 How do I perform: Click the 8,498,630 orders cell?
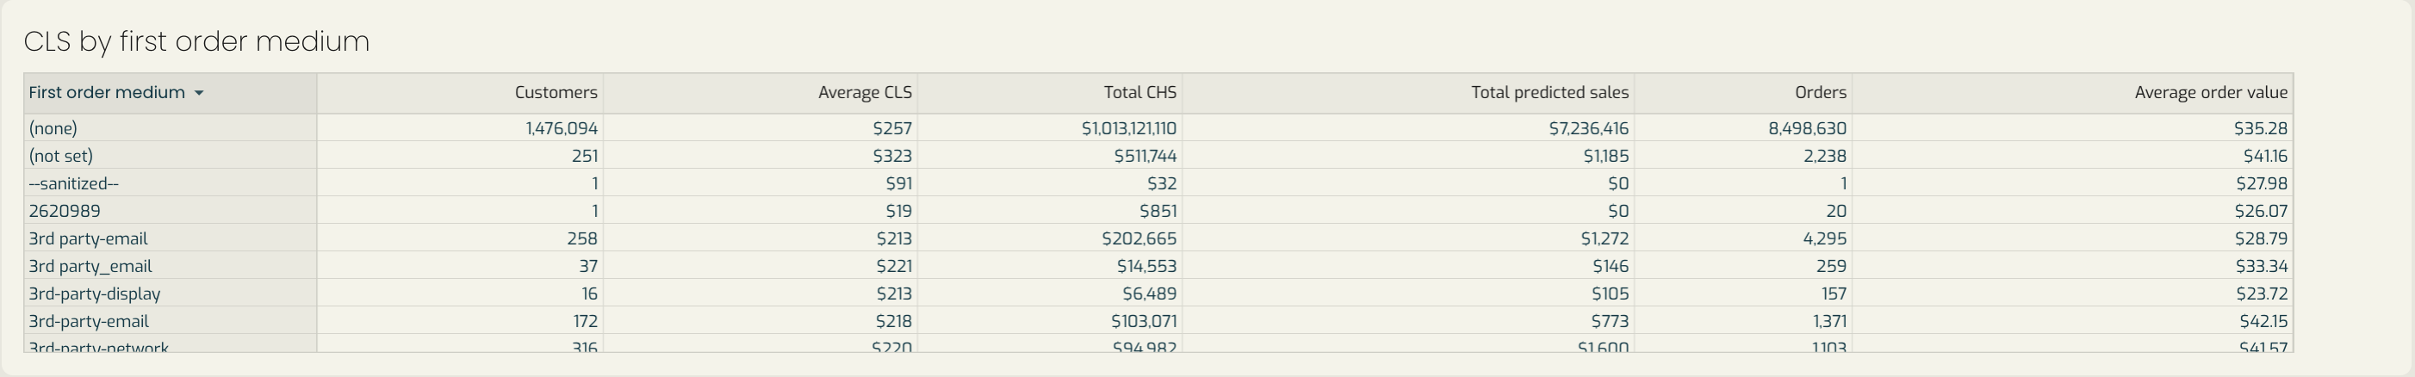pos(1808,128)
